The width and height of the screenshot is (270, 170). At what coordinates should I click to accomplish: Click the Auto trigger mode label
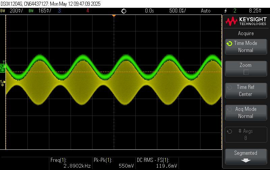[x=205, y=11]
